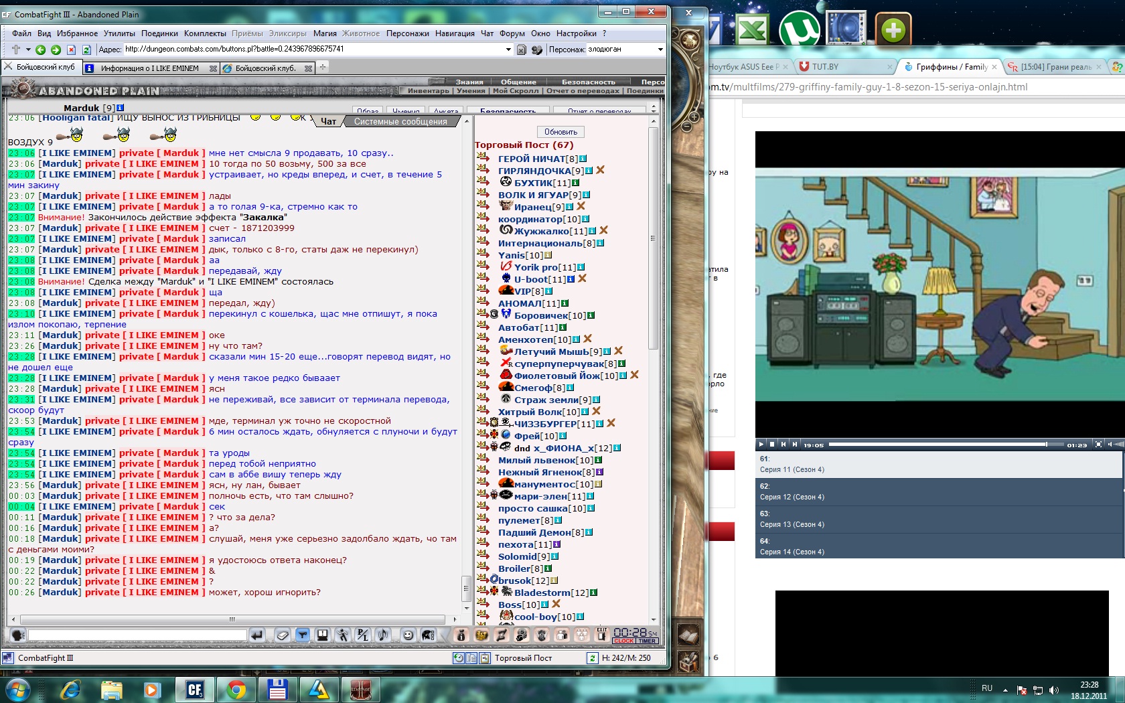Click the running figure icon in chat bar
Image resolution: width=1125 pixels, height=703 pixels.
(x=342, y=635)
